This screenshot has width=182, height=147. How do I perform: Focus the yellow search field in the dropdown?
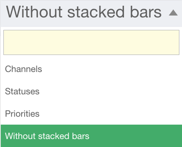91,42
